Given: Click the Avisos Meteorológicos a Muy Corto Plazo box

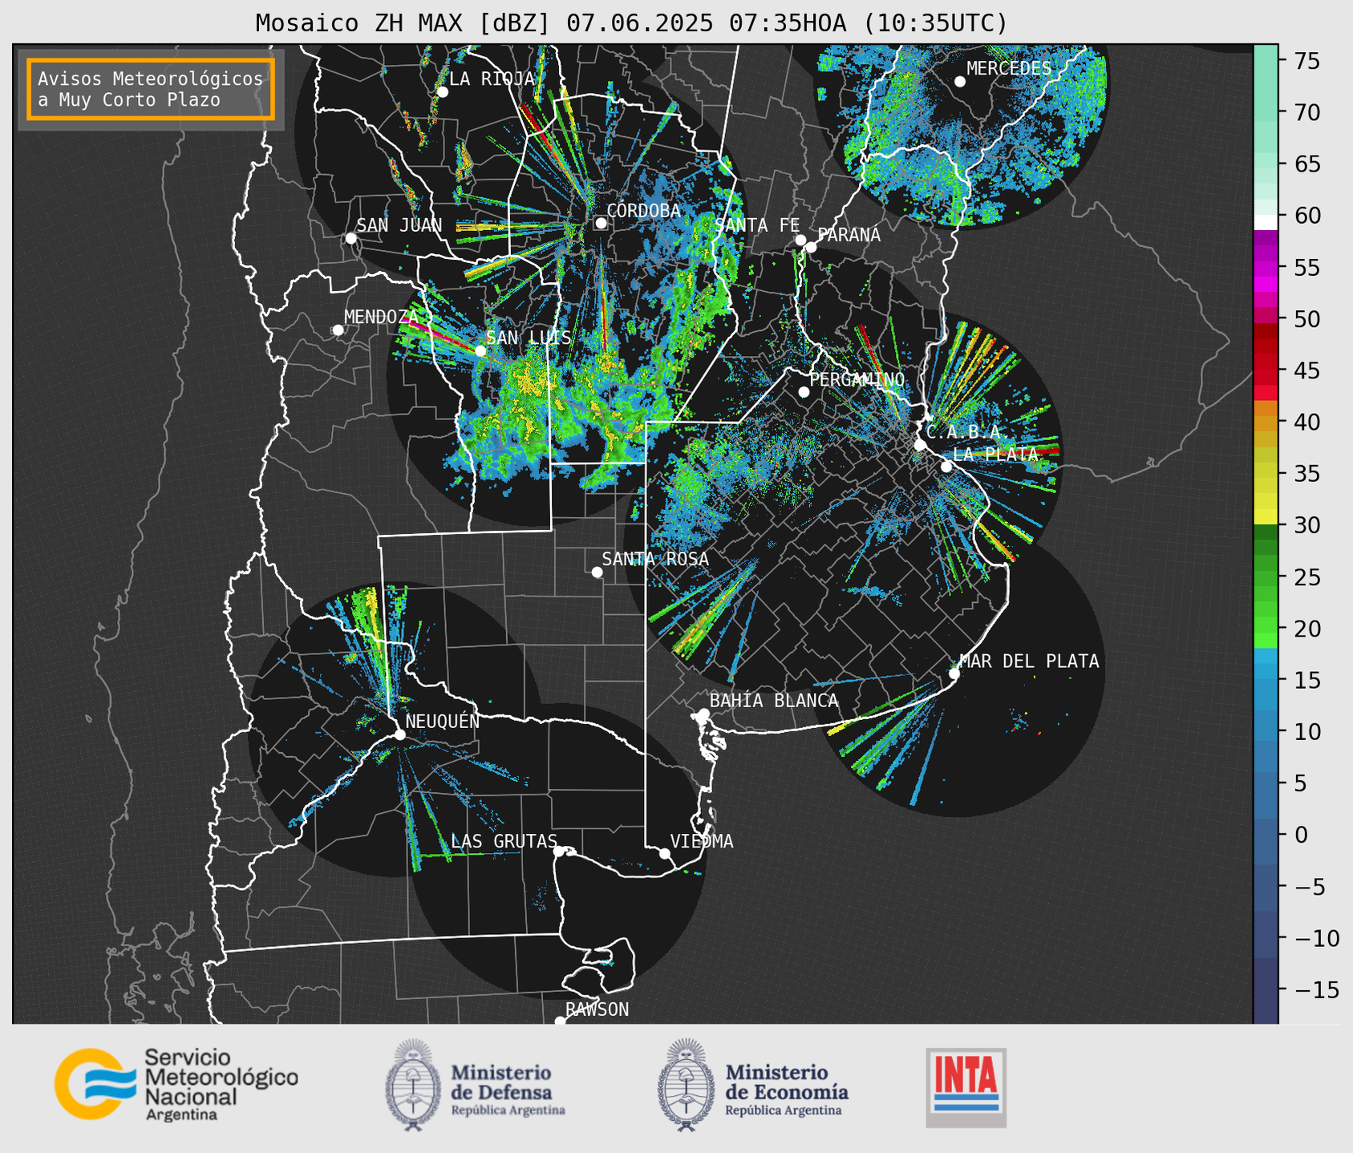Looking at the screenshot, I should tap(151, 89).
